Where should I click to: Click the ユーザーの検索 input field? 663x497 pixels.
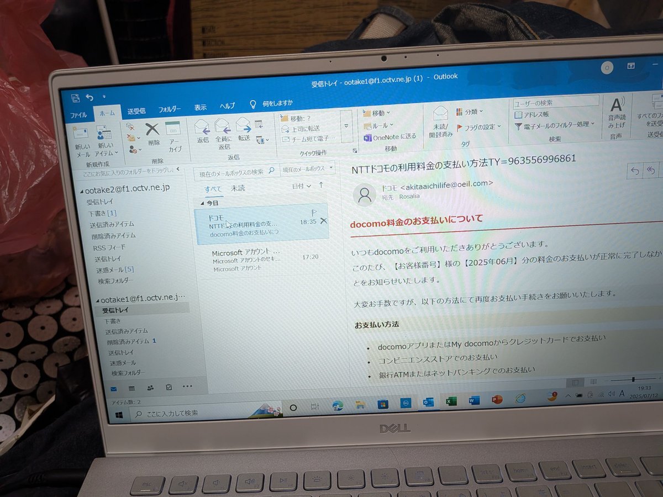tap(556, 102)
